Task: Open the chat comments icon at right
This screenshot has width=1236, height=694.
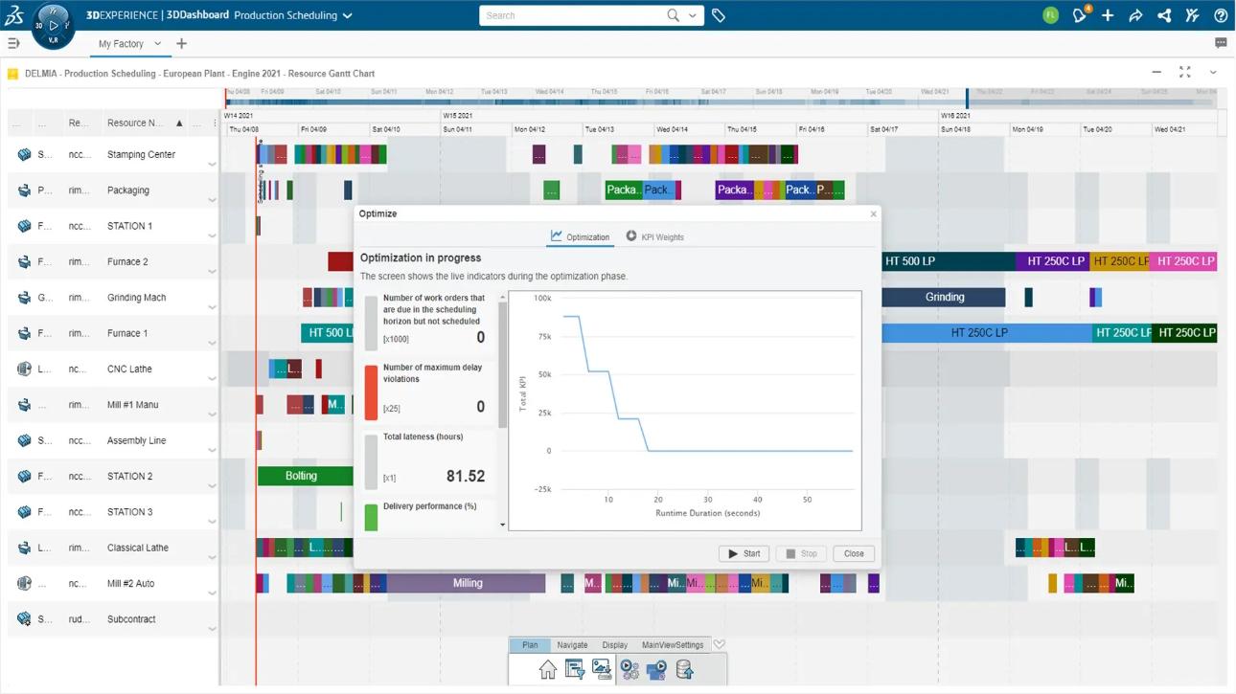Action: (x=1221, y=43)
